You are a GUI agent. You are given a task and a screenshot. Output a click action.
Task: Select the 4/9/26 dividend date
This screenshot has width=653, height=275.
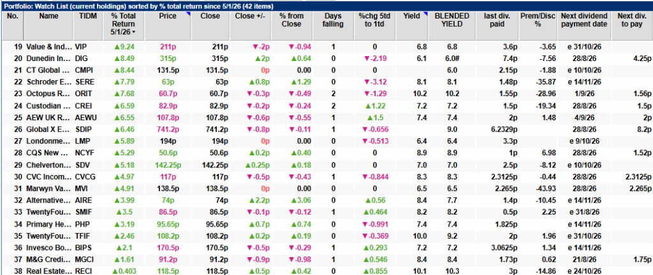click(x=584, y=117)
